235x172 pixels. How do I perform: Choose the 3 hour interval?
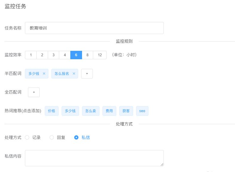53,55
